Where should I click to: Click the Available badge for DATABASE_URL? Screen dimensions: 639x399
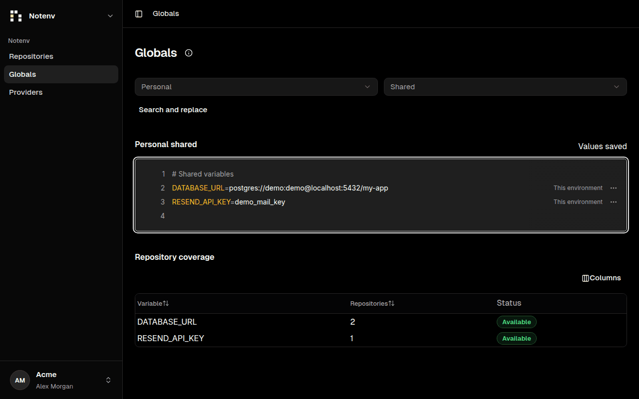(516, 322)
